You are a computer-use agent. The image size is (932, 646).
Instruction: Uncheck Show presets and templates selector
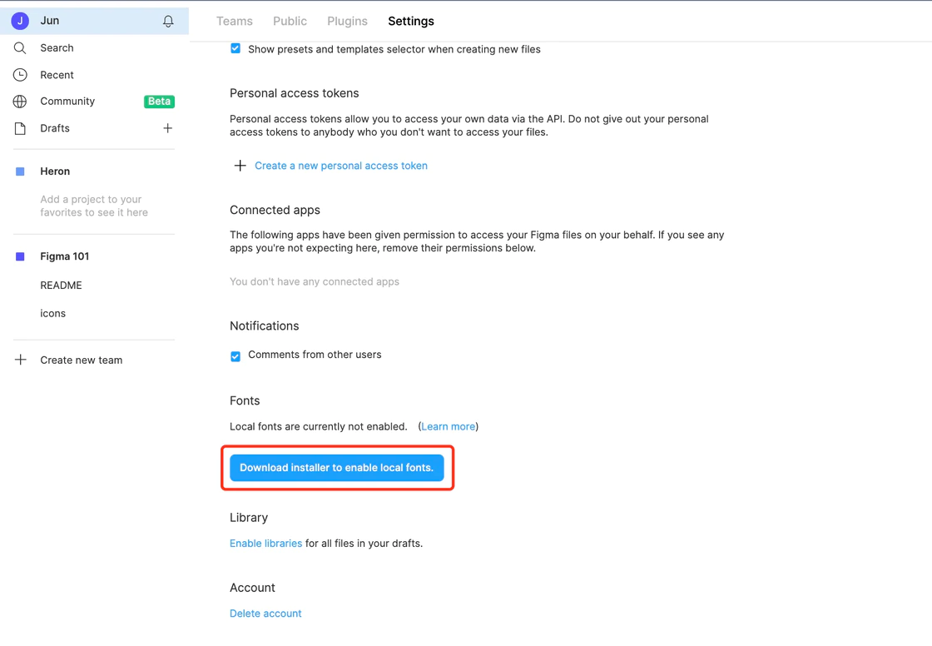pos(235,49)
